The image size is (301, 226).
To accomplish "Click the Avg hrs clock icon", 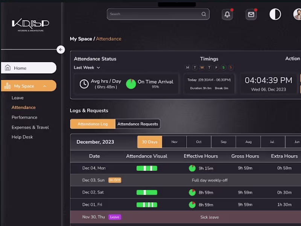I will tap(84, 84).
